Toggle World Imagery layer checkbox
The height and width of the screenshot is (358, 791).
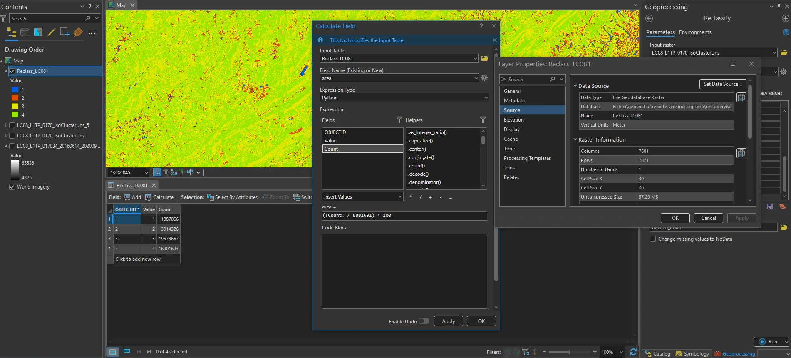tap(12, 187)
